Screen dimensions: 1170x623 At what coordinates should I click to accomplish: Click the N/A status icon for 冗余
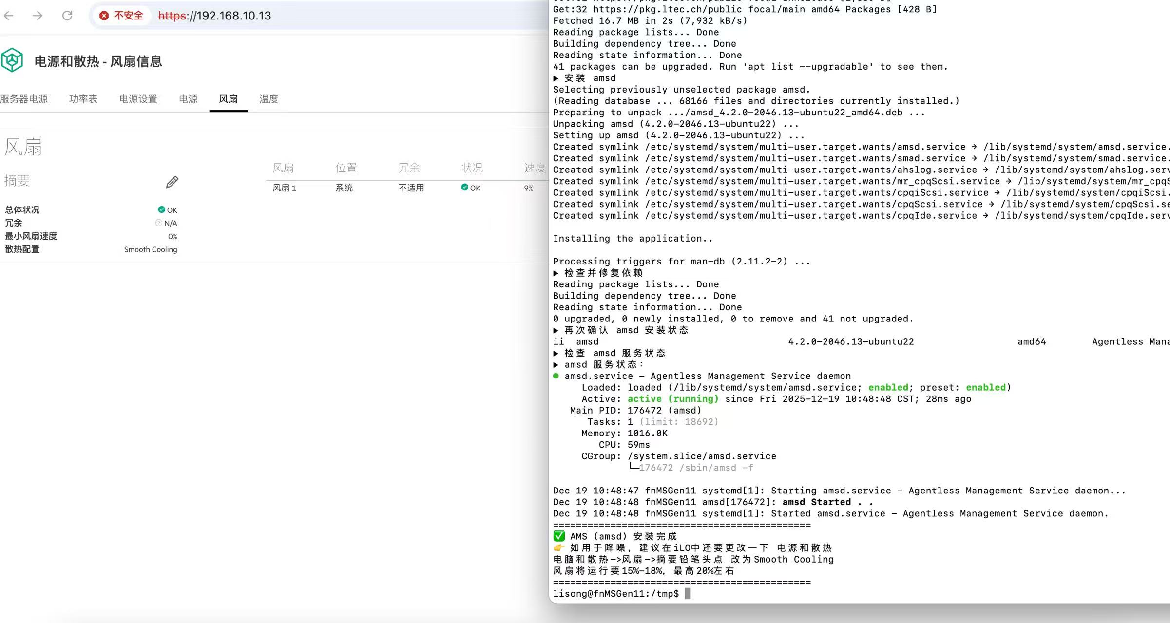point(158,223)
